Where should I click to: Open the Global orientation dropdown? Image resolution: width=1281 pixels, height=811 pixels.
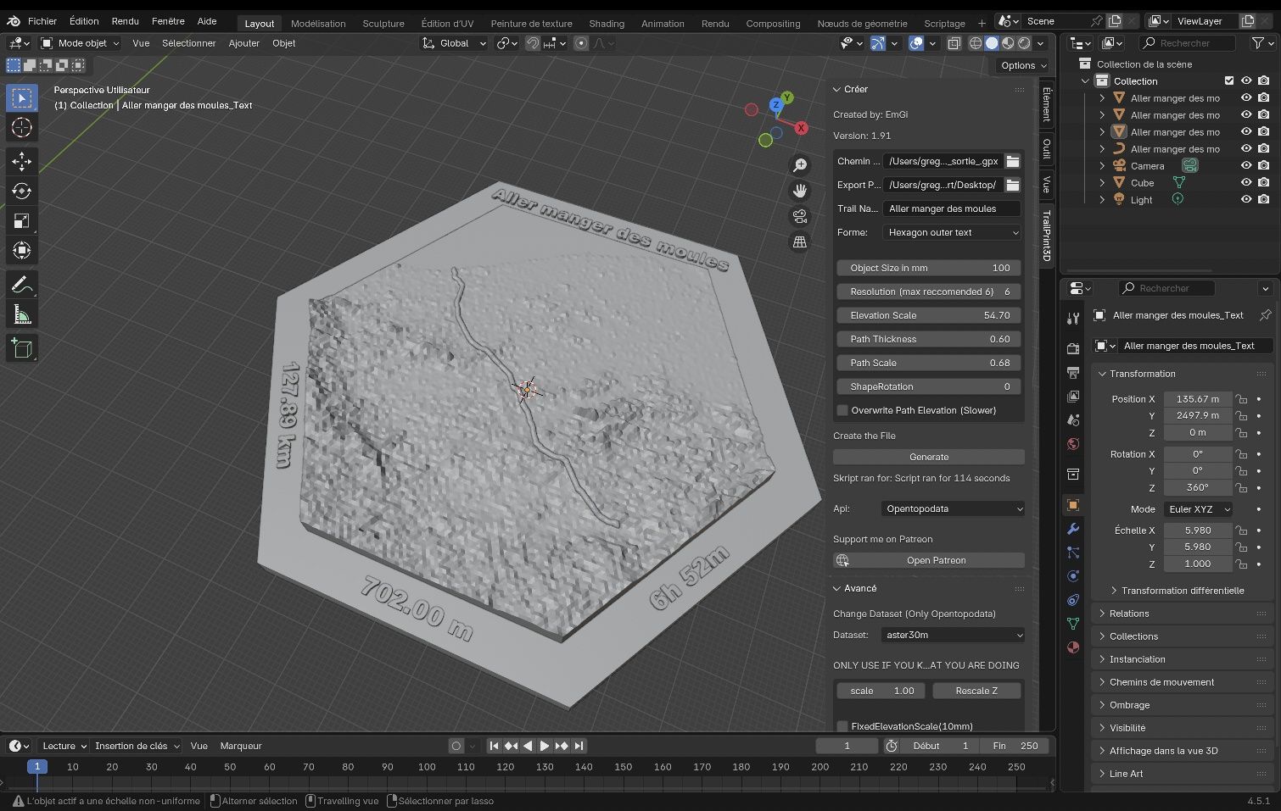[454, 43]
